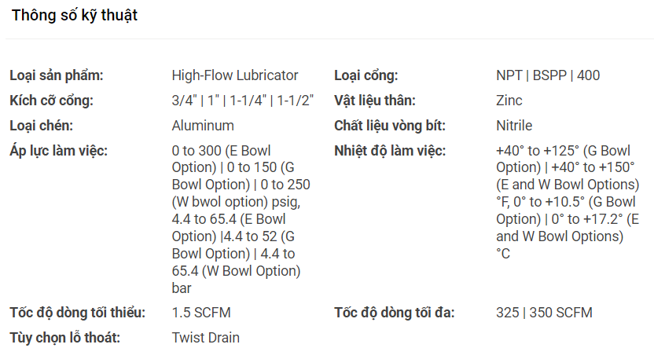Select the 'NPT | BSPP | 400' value

tap(548, 75)
